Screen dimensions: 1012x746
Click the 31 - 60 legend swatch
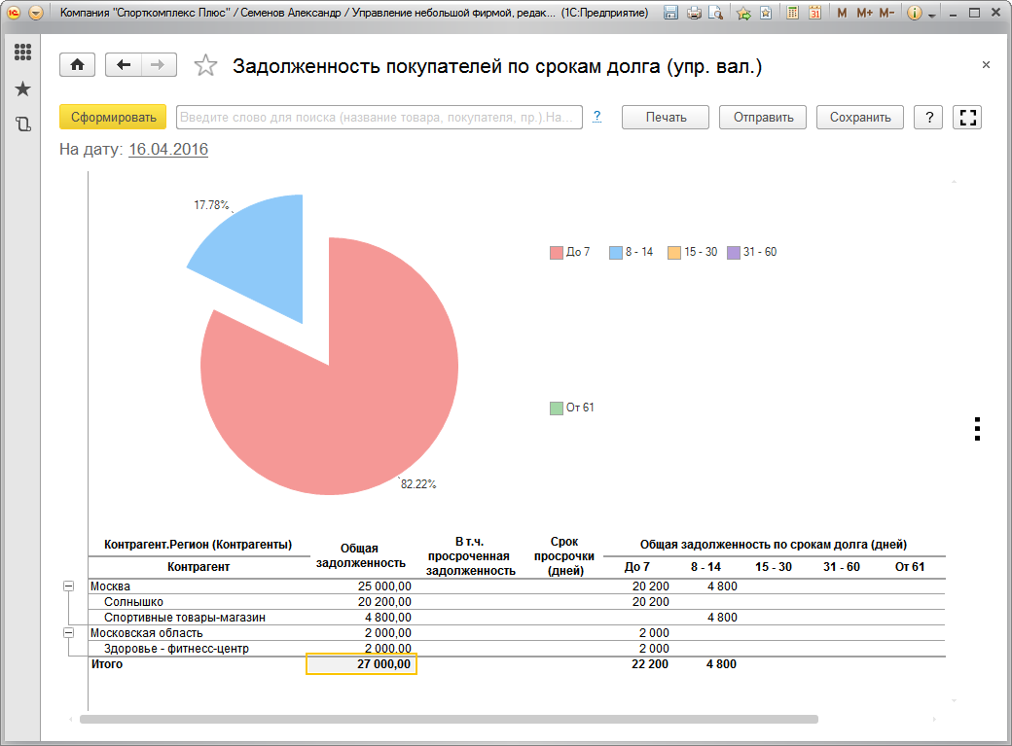(734, 252)
